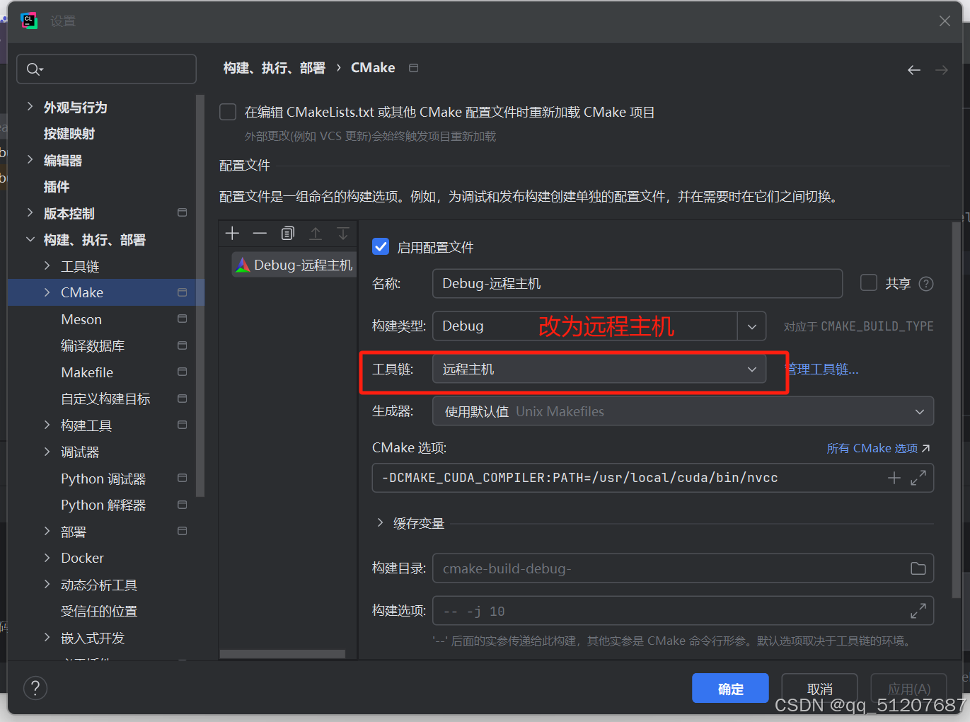Toggle the 共享 checkbox
The height and width of the screenshot is (722, 970).
[869, 283]
